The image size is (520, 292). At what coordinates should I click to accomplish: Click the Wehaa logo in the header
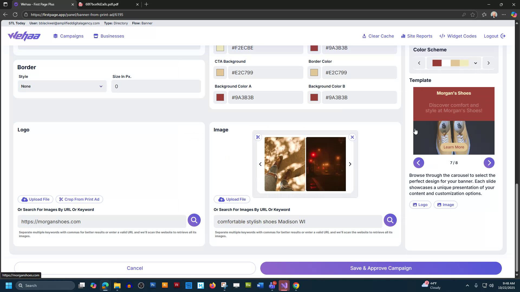[x=24, y=36]
